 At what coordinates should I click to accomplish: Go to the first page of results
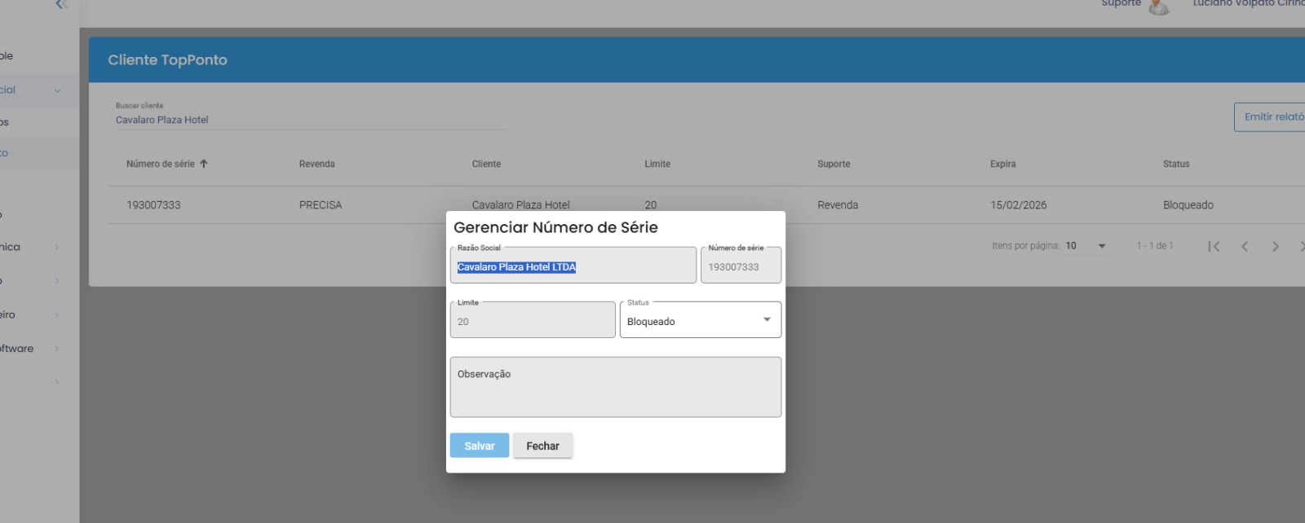pyautogui.click(x=1214, y=246)
